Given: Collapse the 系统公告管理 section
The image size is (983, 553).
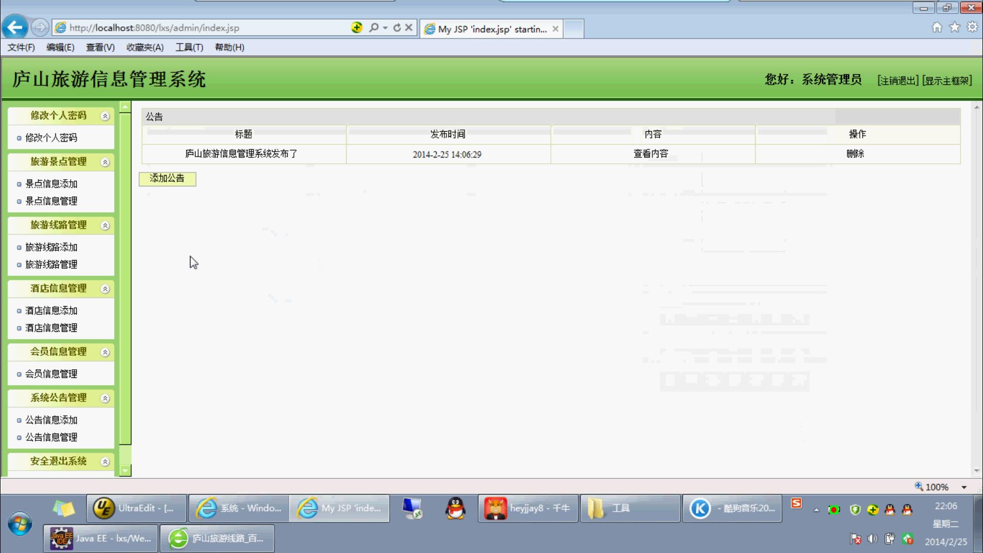Looking at the screenshot, I should pyautogui.click(x=105, y=398).
